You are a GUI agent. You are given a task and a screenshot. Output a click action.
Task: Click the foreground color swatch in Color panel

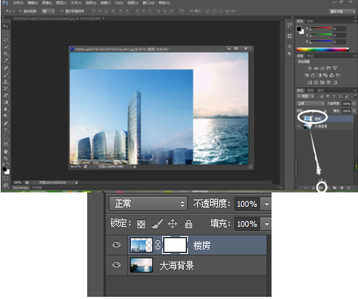tap(299, 29)
